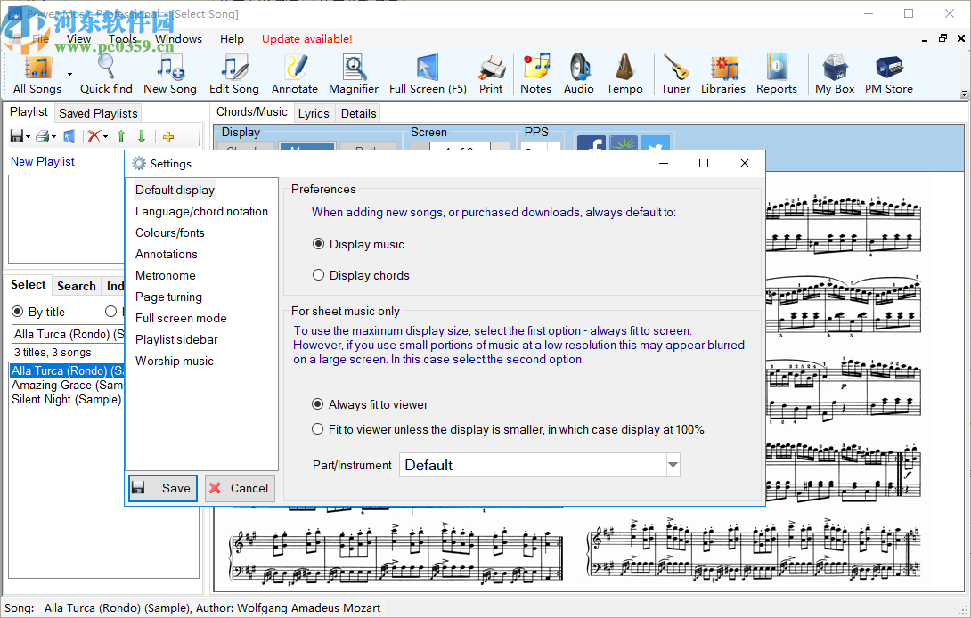Cancel the Settings dialog
This screenshot has height=618, width=971.
tap(240, 488)
